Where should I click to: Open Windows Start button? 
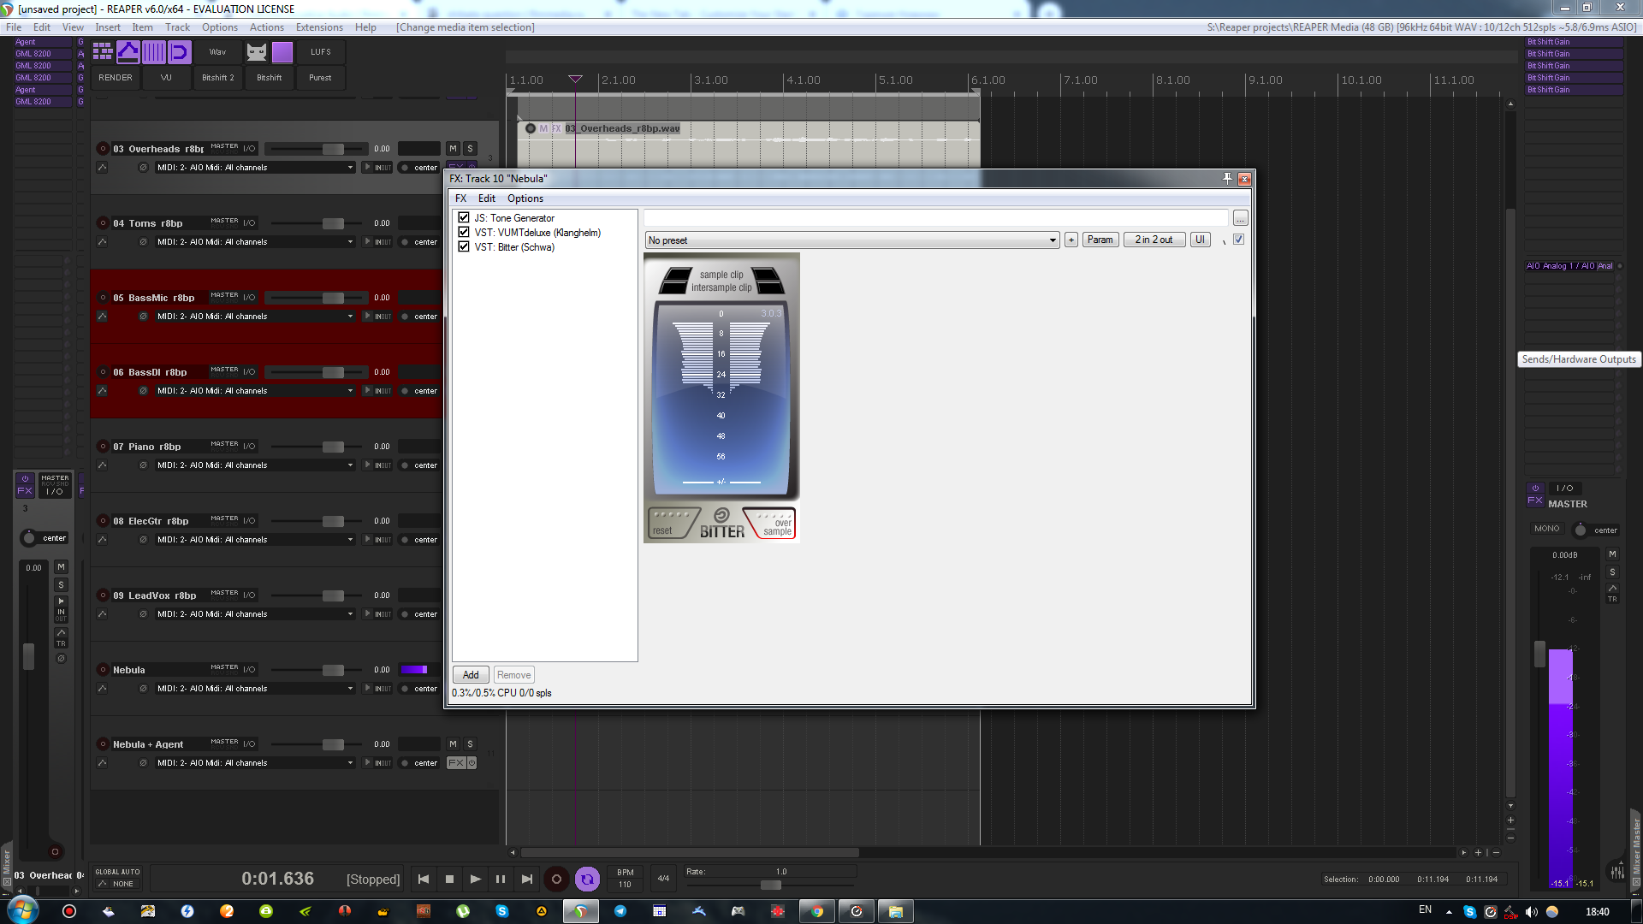click(x=21, y=910)
